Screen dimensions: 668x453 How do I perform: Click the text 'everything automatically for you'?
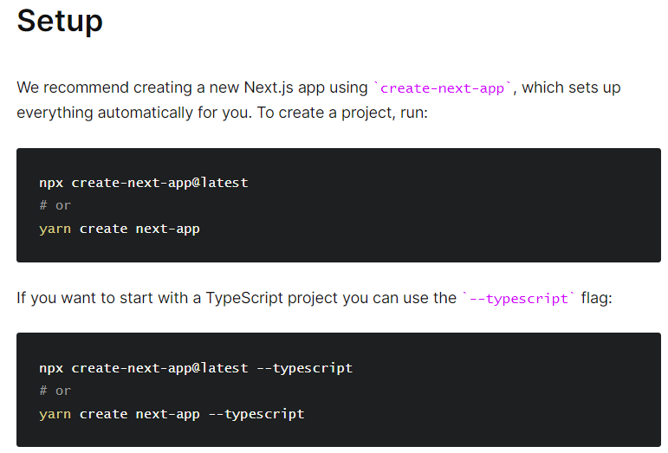pyautogui.click(x=134, y=113)
